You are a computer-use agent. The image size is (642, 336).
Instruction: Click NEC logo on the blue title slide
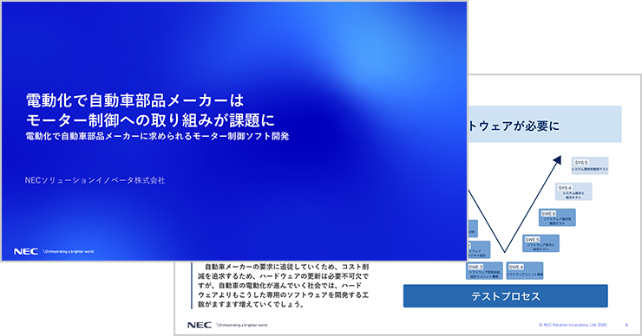click(26, 251)
